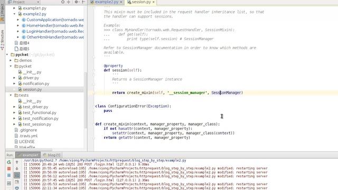This screenshot has width=338, height=190.
Task: Expand the test_session.py node arrow
Action: [x=14, y=125]
